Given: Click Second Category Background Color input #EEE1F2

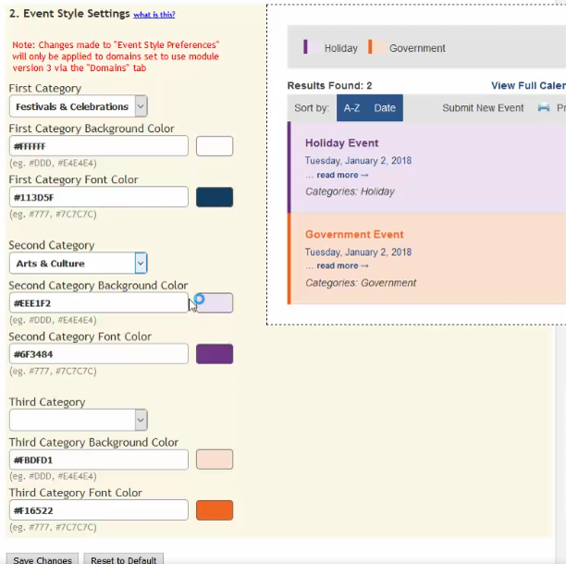Looking at the screenshot, I should click(99, 302).
